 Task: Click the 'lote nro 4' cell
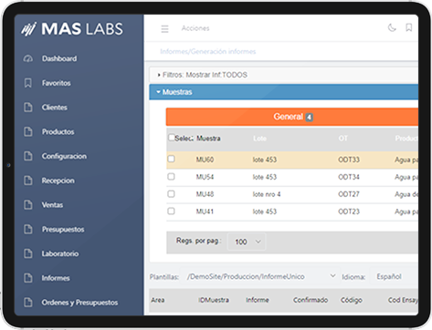point(267,194)
